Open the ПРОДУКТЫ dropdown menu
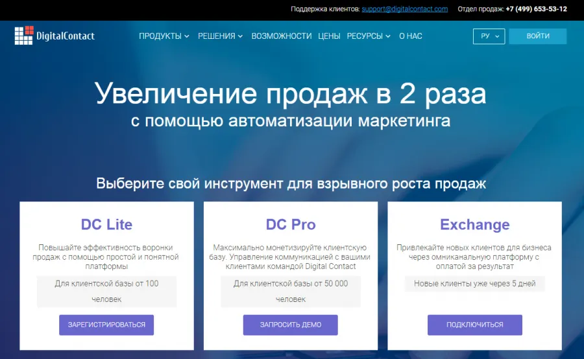584x359 pixels. click(164, 36)
